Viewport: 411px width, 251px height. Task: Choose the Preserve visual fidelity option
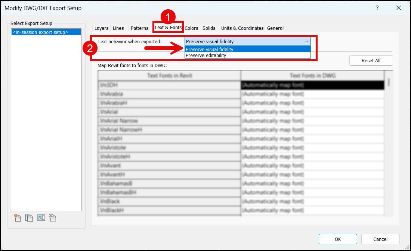coord(248,49)
